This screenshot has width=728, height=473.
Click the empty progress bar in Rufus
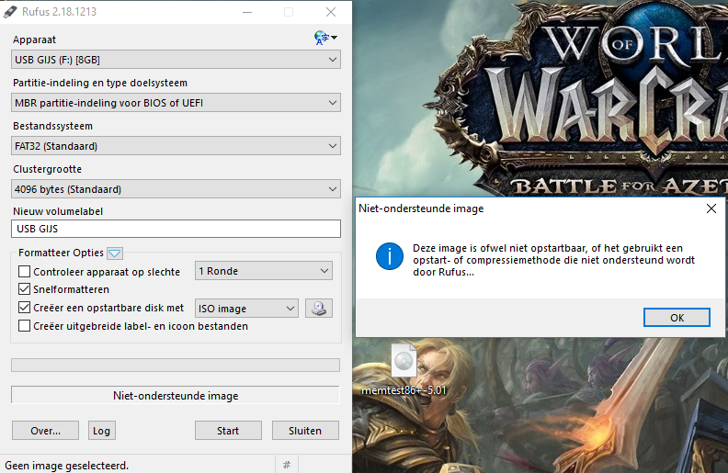click(176, 365)
